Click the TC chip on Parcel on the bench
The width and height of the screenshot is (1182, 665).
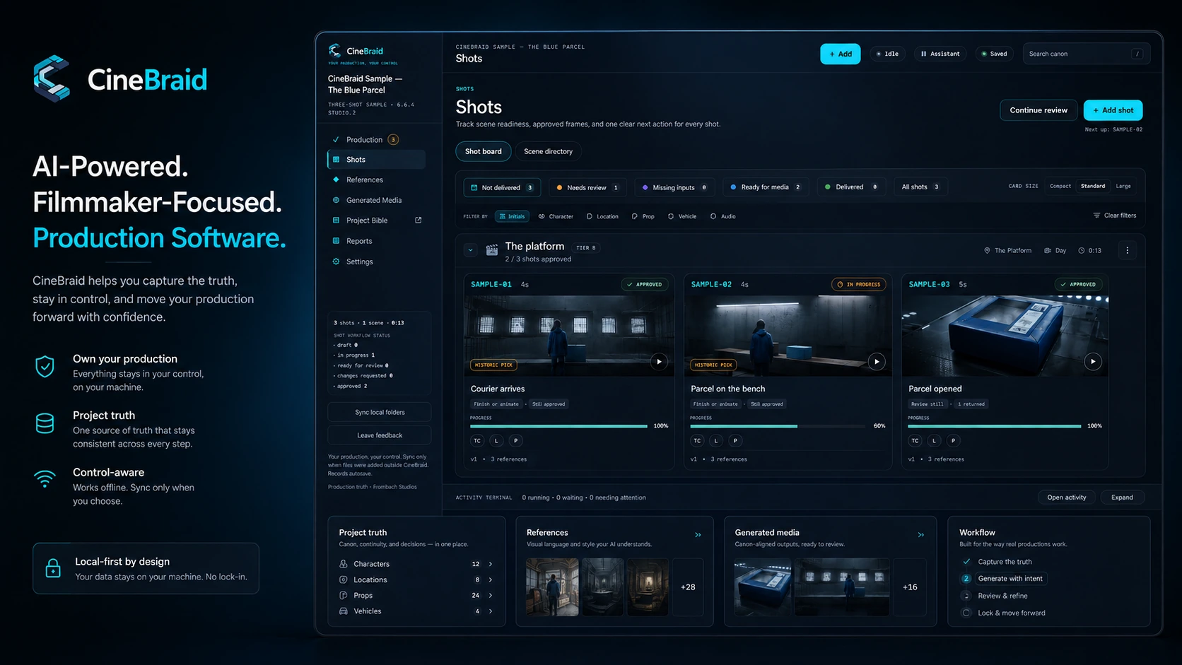[x=697, y=441]
